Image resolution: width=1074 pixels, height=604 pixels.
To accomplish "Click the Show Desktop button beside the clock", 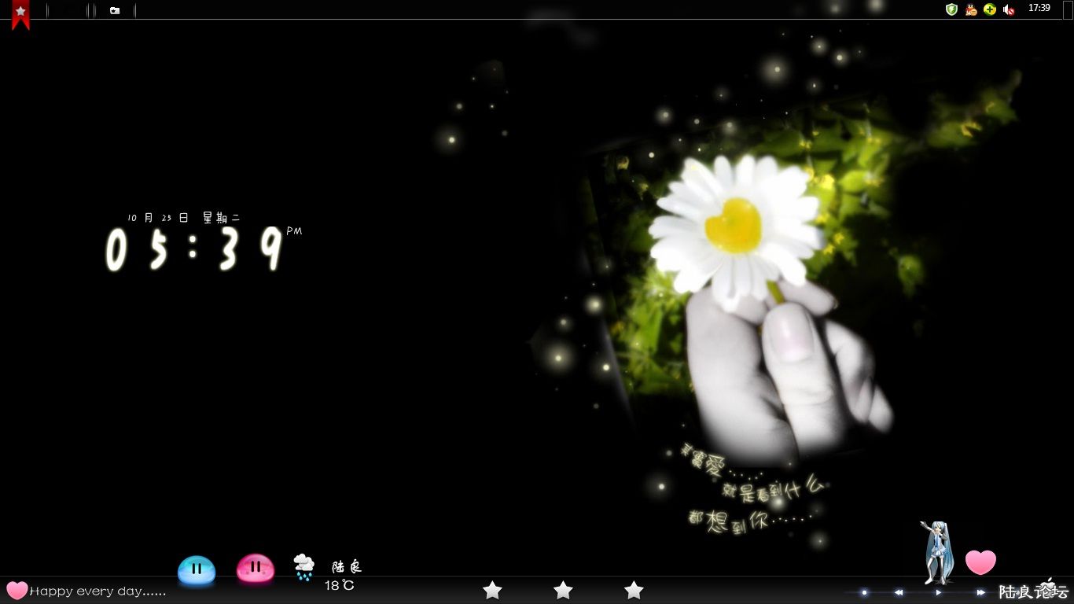I will 1067,9.
